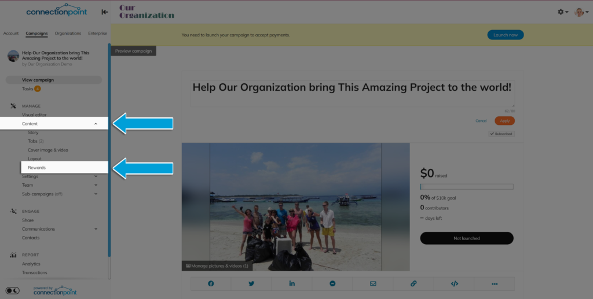
Task: Click the Engage section icon
Action: click(x=13, y=212)
